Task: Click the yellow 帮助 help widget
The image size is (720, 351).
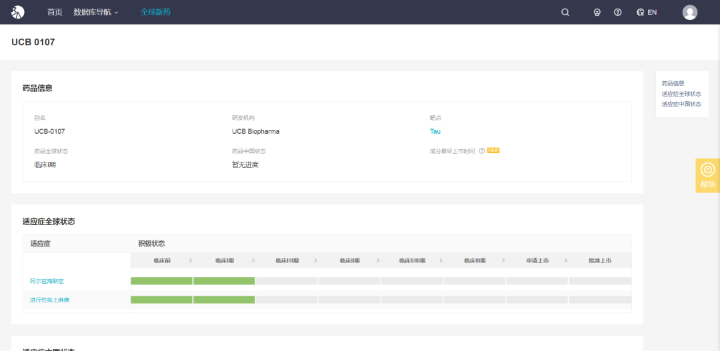Action: pyautogui.click(x=707, y=176)
